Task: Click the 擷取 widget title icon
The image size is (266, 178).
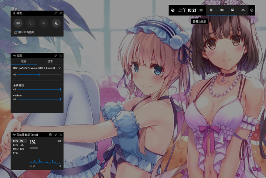Action: click(14, 13)
